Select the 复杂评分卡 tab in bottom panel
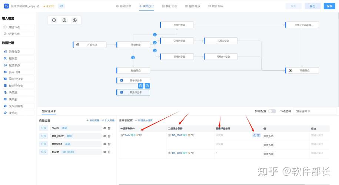Image resolution: width=339 pixels, height=185 pixels. pos(49,111)
